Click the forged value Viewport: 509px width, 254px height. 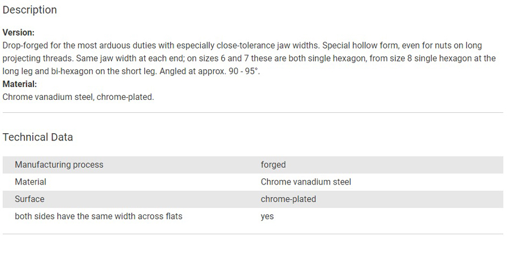tap(273, 165)
